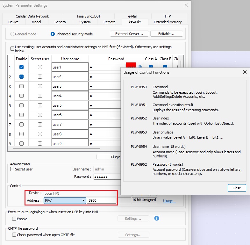Select Enhanced security mode radio button
The width and height of the screenshot is (250, 245).
(53, 34)
